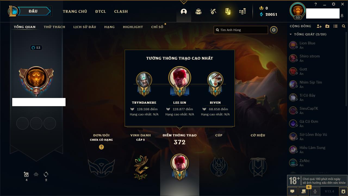Toggle the microphone mute button
Image resolution: width=348 pixels, height=196 pixels.
315,191
